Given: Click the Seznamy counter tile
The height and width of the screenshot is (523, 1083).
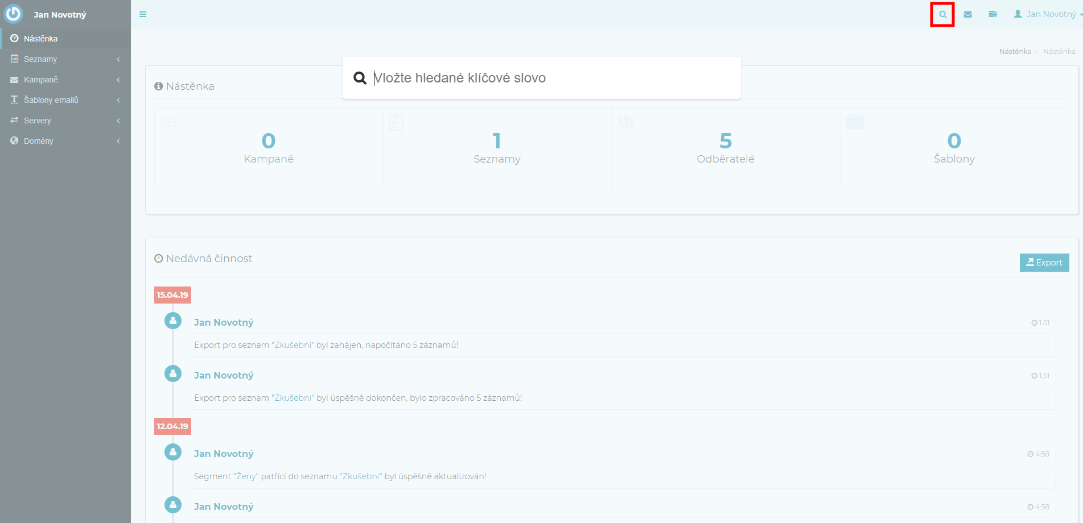Looking at the screenshot, I should coord(497,148).
